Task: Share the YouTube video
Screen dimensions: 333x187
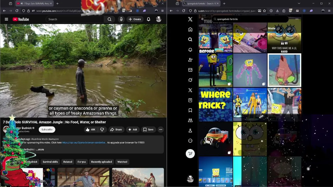Action: [116, 130]
